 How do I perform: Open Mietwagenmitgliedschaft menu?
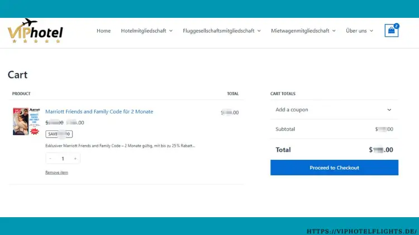click(x=300, y=31)
